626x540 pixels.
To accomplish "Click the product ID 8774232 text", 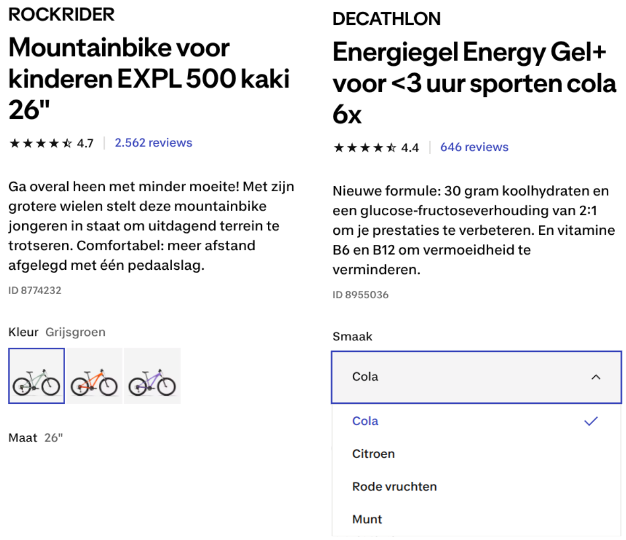I will pyautogui.click(x=35, y=291).
